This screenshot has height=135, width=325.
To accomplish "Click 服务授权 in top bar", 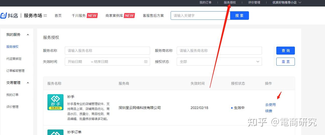I will (230, 3).
